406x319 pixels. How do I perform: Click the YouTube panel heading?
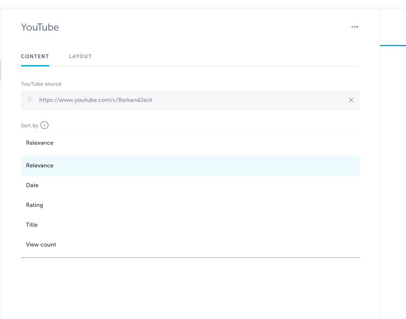click(40, 27)
